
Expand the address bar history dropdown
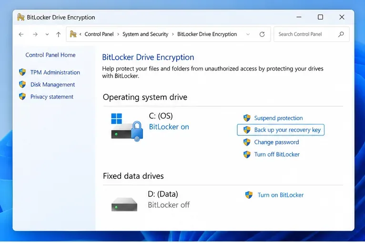pos(248,34)
